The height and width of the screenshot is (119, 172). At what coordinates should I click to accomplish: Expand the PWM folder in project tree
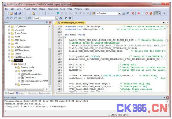9,37
